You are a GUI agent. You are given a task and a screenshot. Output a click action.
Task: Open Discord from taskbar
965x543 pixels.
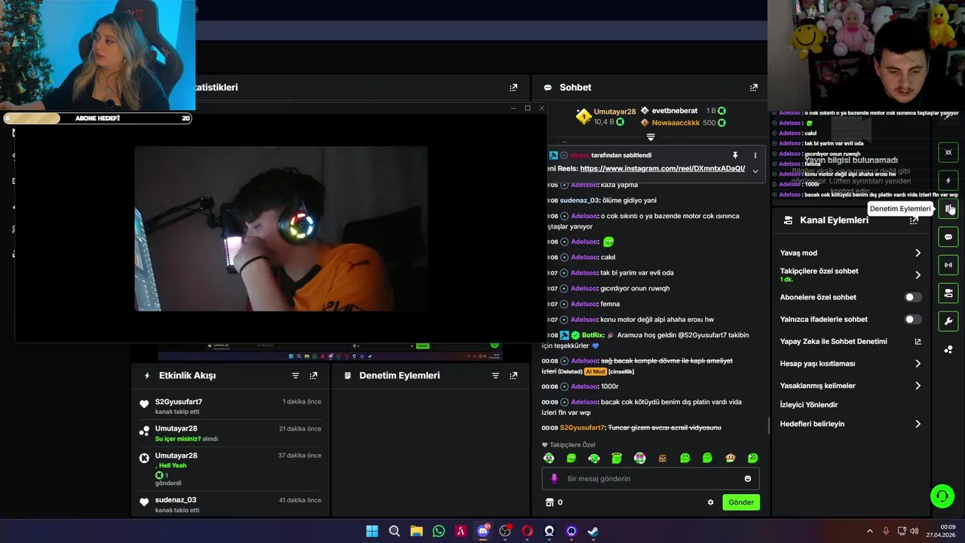click(483, 531)
